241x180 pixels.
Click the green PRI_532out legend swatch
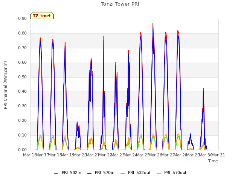click(x=123, y=173)
